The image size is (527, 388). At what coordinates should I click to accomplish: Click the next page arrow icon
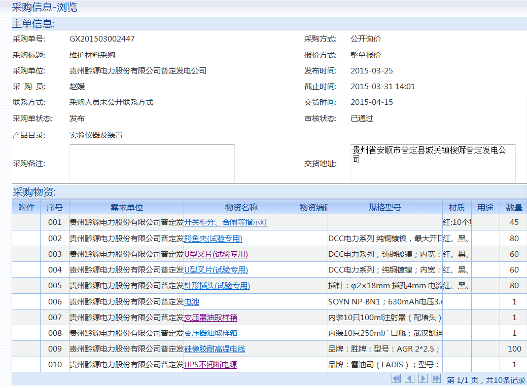[422, 378]
